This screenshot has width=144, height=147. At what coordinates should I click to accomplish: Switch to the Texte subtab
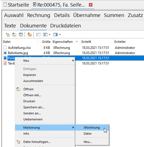point(10,26)
